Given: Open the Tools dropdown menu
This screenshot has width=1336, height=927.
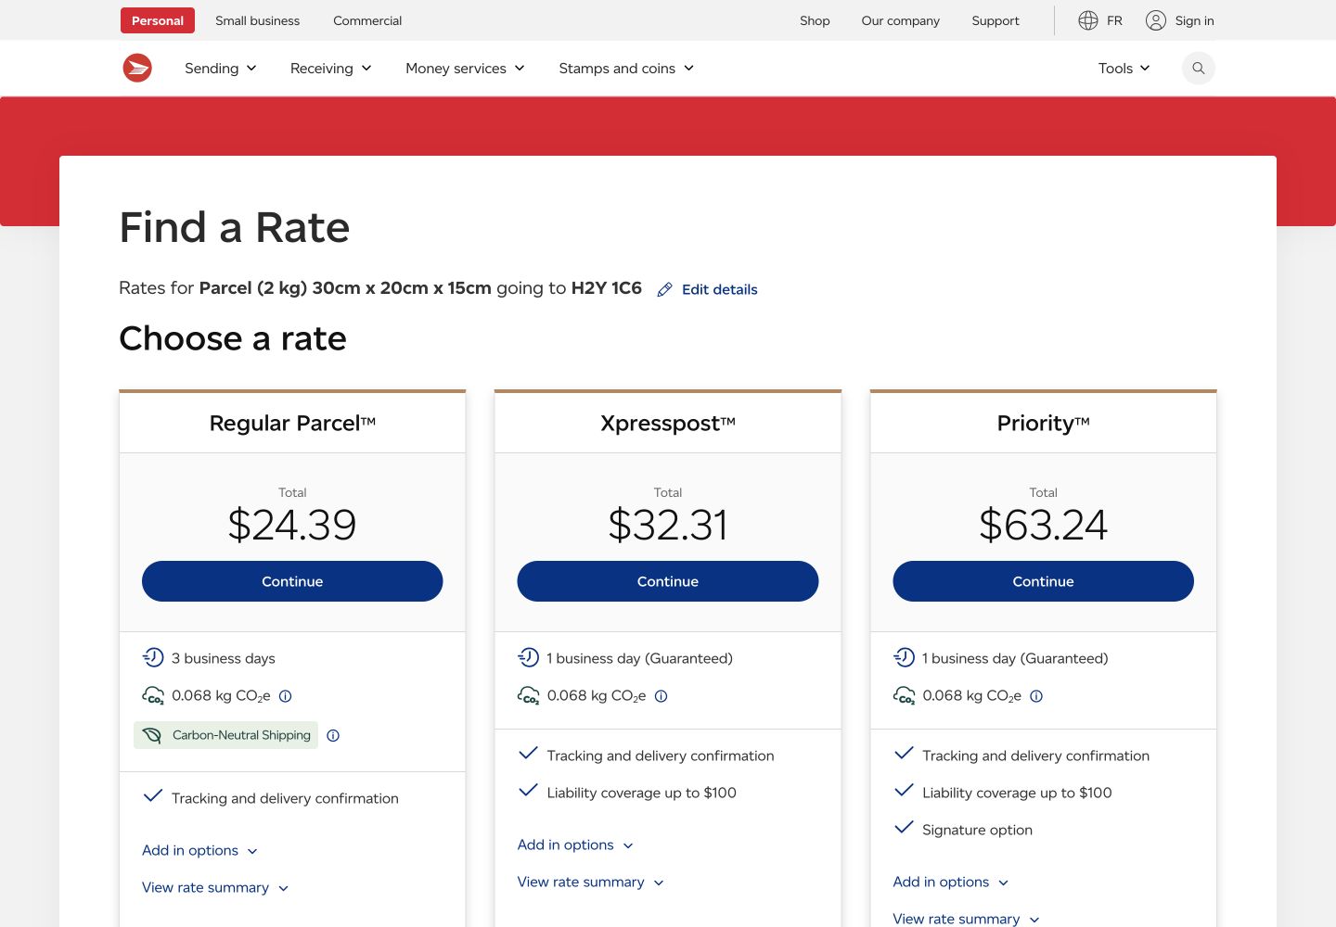Looking at the screenshot, I should pos(1124,69).
